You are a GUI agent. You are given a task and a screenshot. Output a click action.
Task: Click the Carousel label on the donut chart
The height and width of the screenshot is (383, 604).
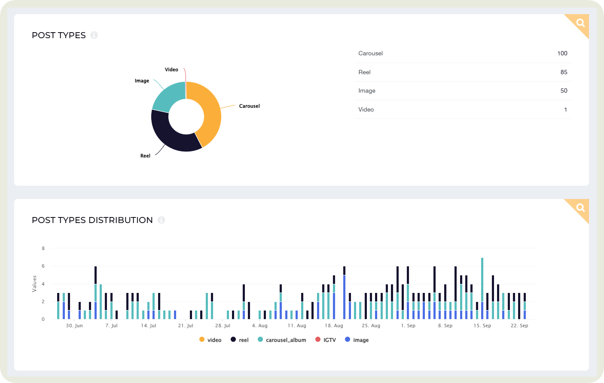249,106
